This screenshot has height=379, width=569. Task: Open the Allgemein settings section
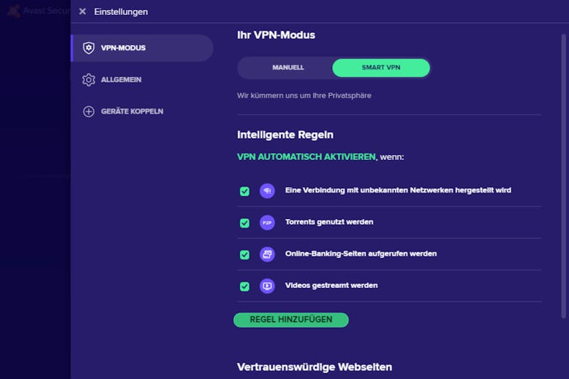[142, 80]
